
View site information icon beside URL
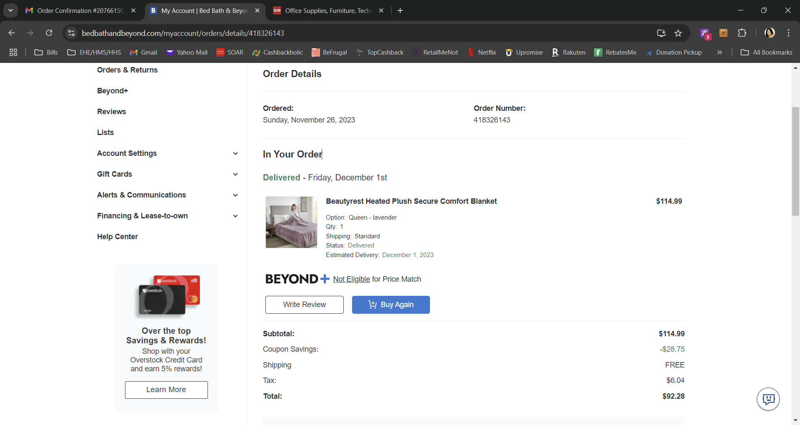[x=71, y=33]
